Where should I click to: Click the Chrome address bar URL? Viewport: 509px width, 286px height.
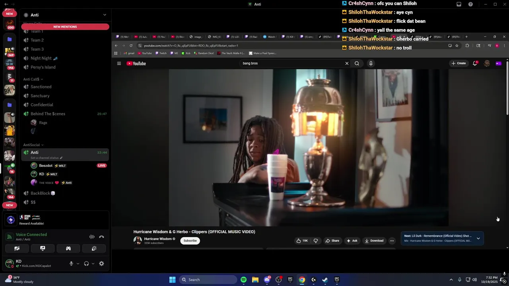pyautogui.click(x=191, y=46)
